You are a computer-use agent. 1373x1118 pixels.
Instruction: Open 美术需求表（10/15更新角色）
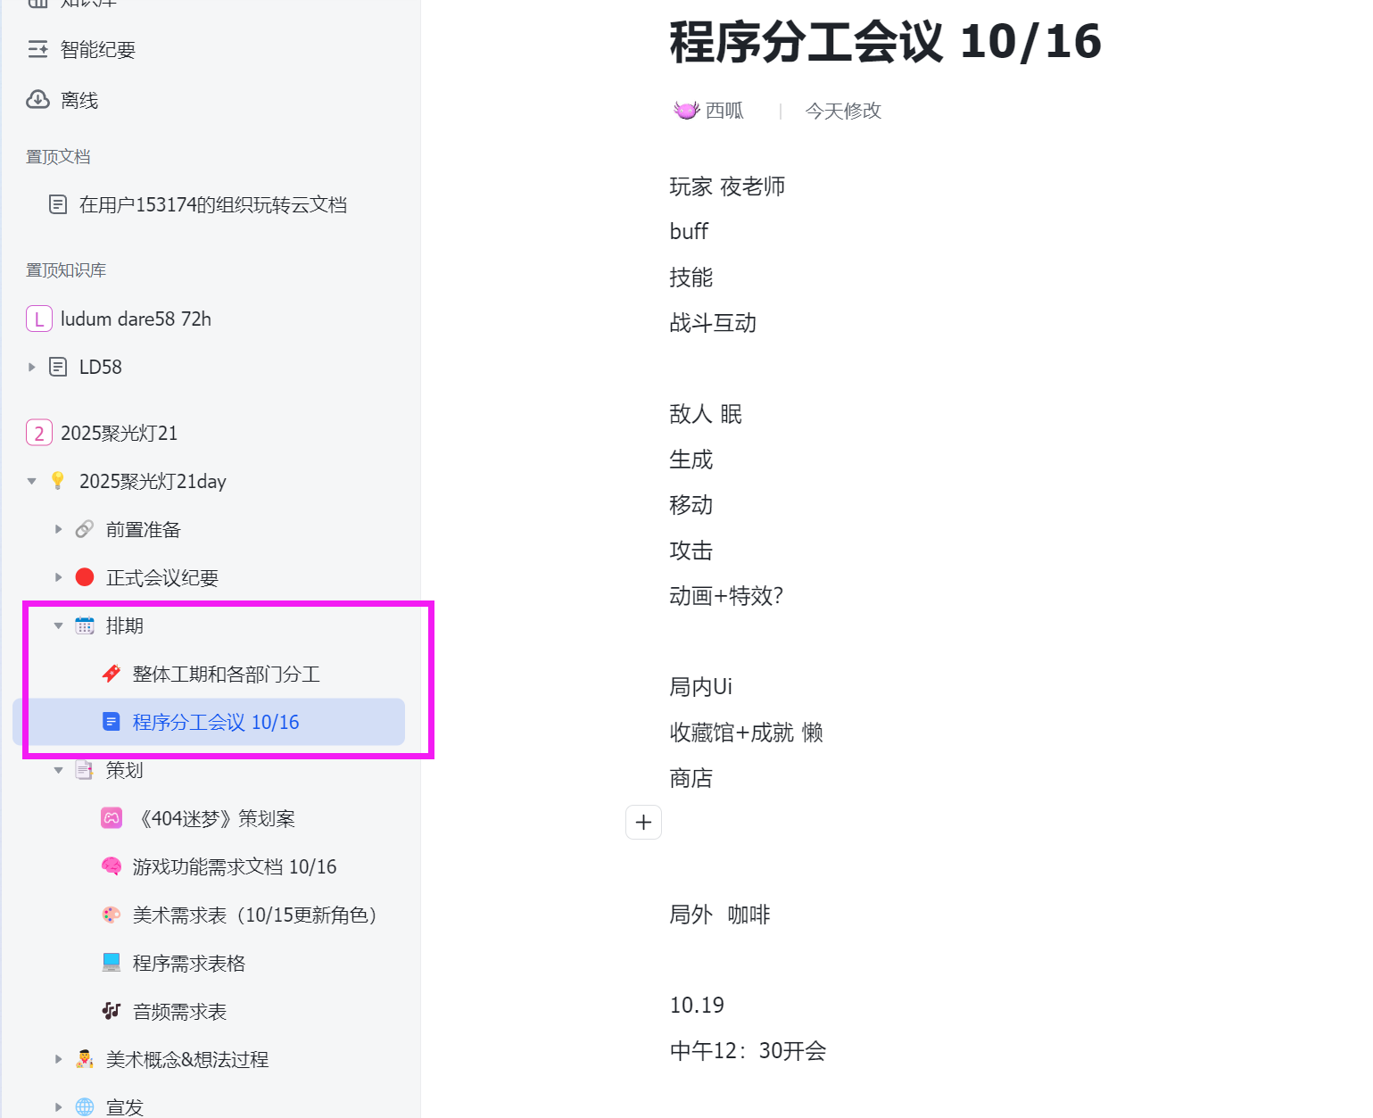(259, 915)
